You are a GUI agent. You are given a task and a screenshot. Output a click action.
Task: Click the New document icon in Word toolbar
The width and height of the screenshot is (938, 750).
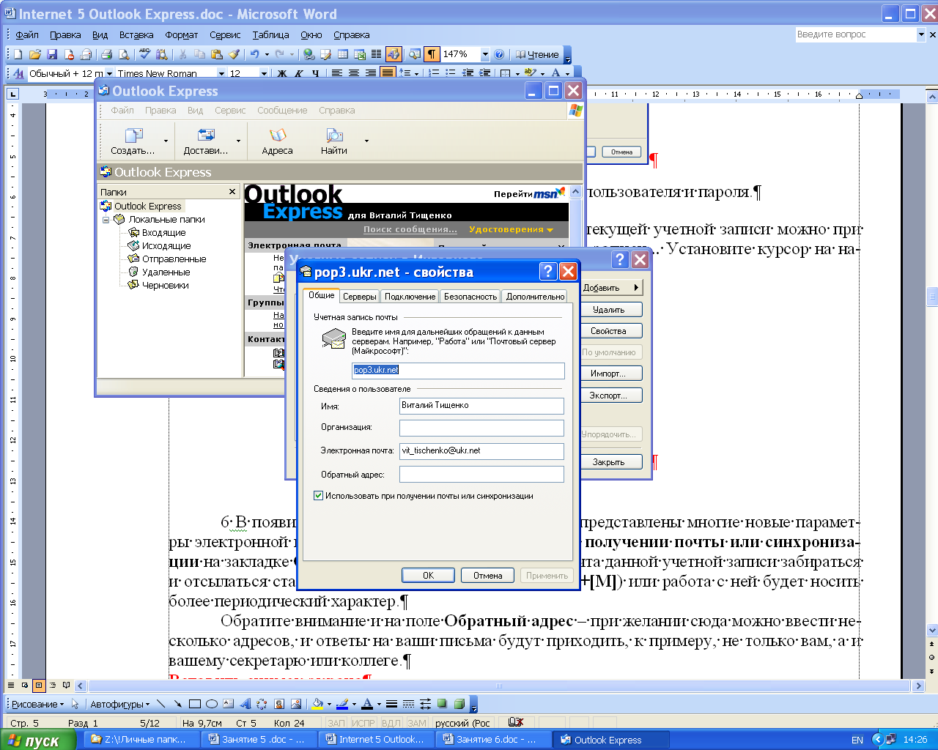[x=18, y=54]
